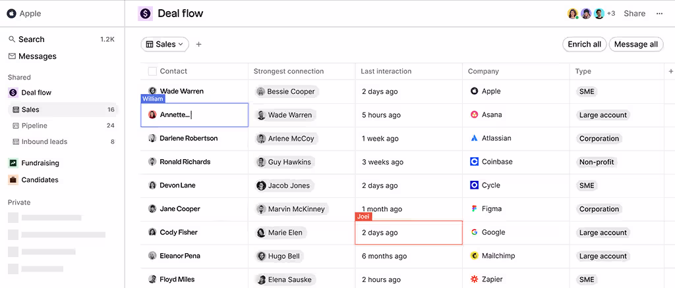The image size is (675, 288).
Task: Click the Messages envelope icon
Action: (12, 57)
